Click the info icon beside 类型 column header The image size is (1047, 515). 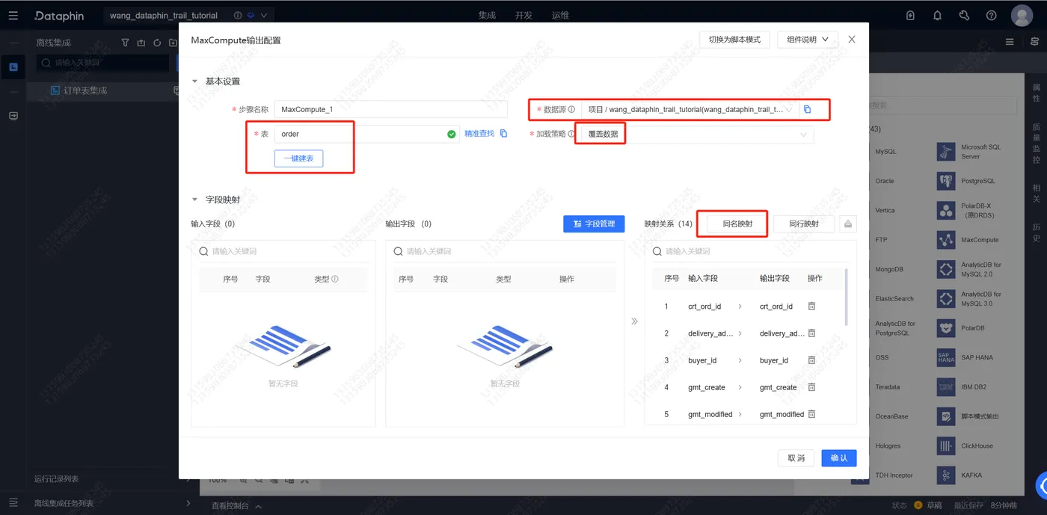tap(335, 279)
